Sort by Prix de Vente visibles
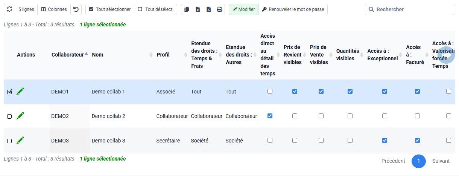The height and width of the screenshot is (176, 459). [x=321, y=55]
